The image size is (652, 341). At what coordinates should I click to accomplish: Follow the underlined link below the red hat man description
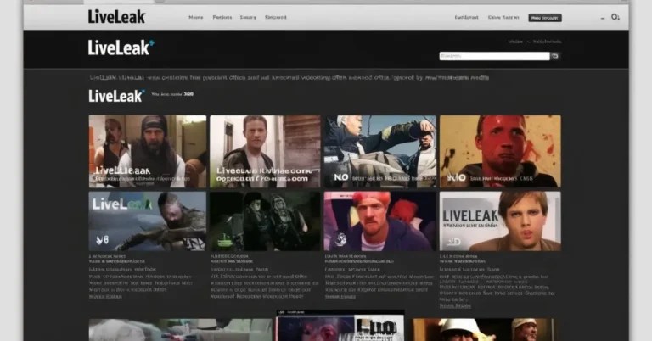tap(340, 297)
